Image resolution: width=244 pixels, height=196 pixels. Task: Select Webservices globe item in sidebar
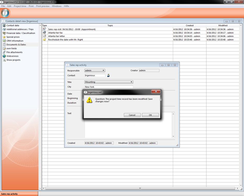coord(12,56)
